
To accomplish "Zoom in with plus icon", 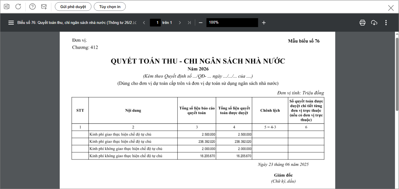I will pos(264,22).
